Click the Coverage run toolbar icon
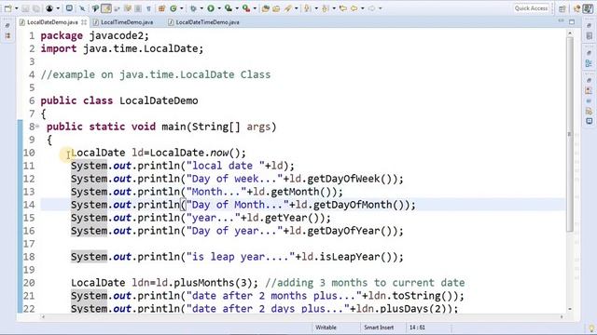Image resolution: width=597 pixels, height=335 pixels. click(x=228, y=8)
